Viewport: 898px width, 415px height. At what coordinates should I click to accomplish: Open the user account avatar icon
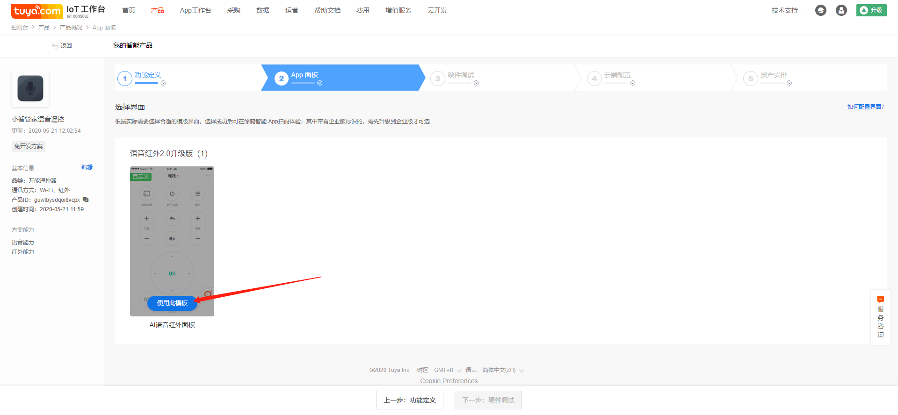(841, 10)
